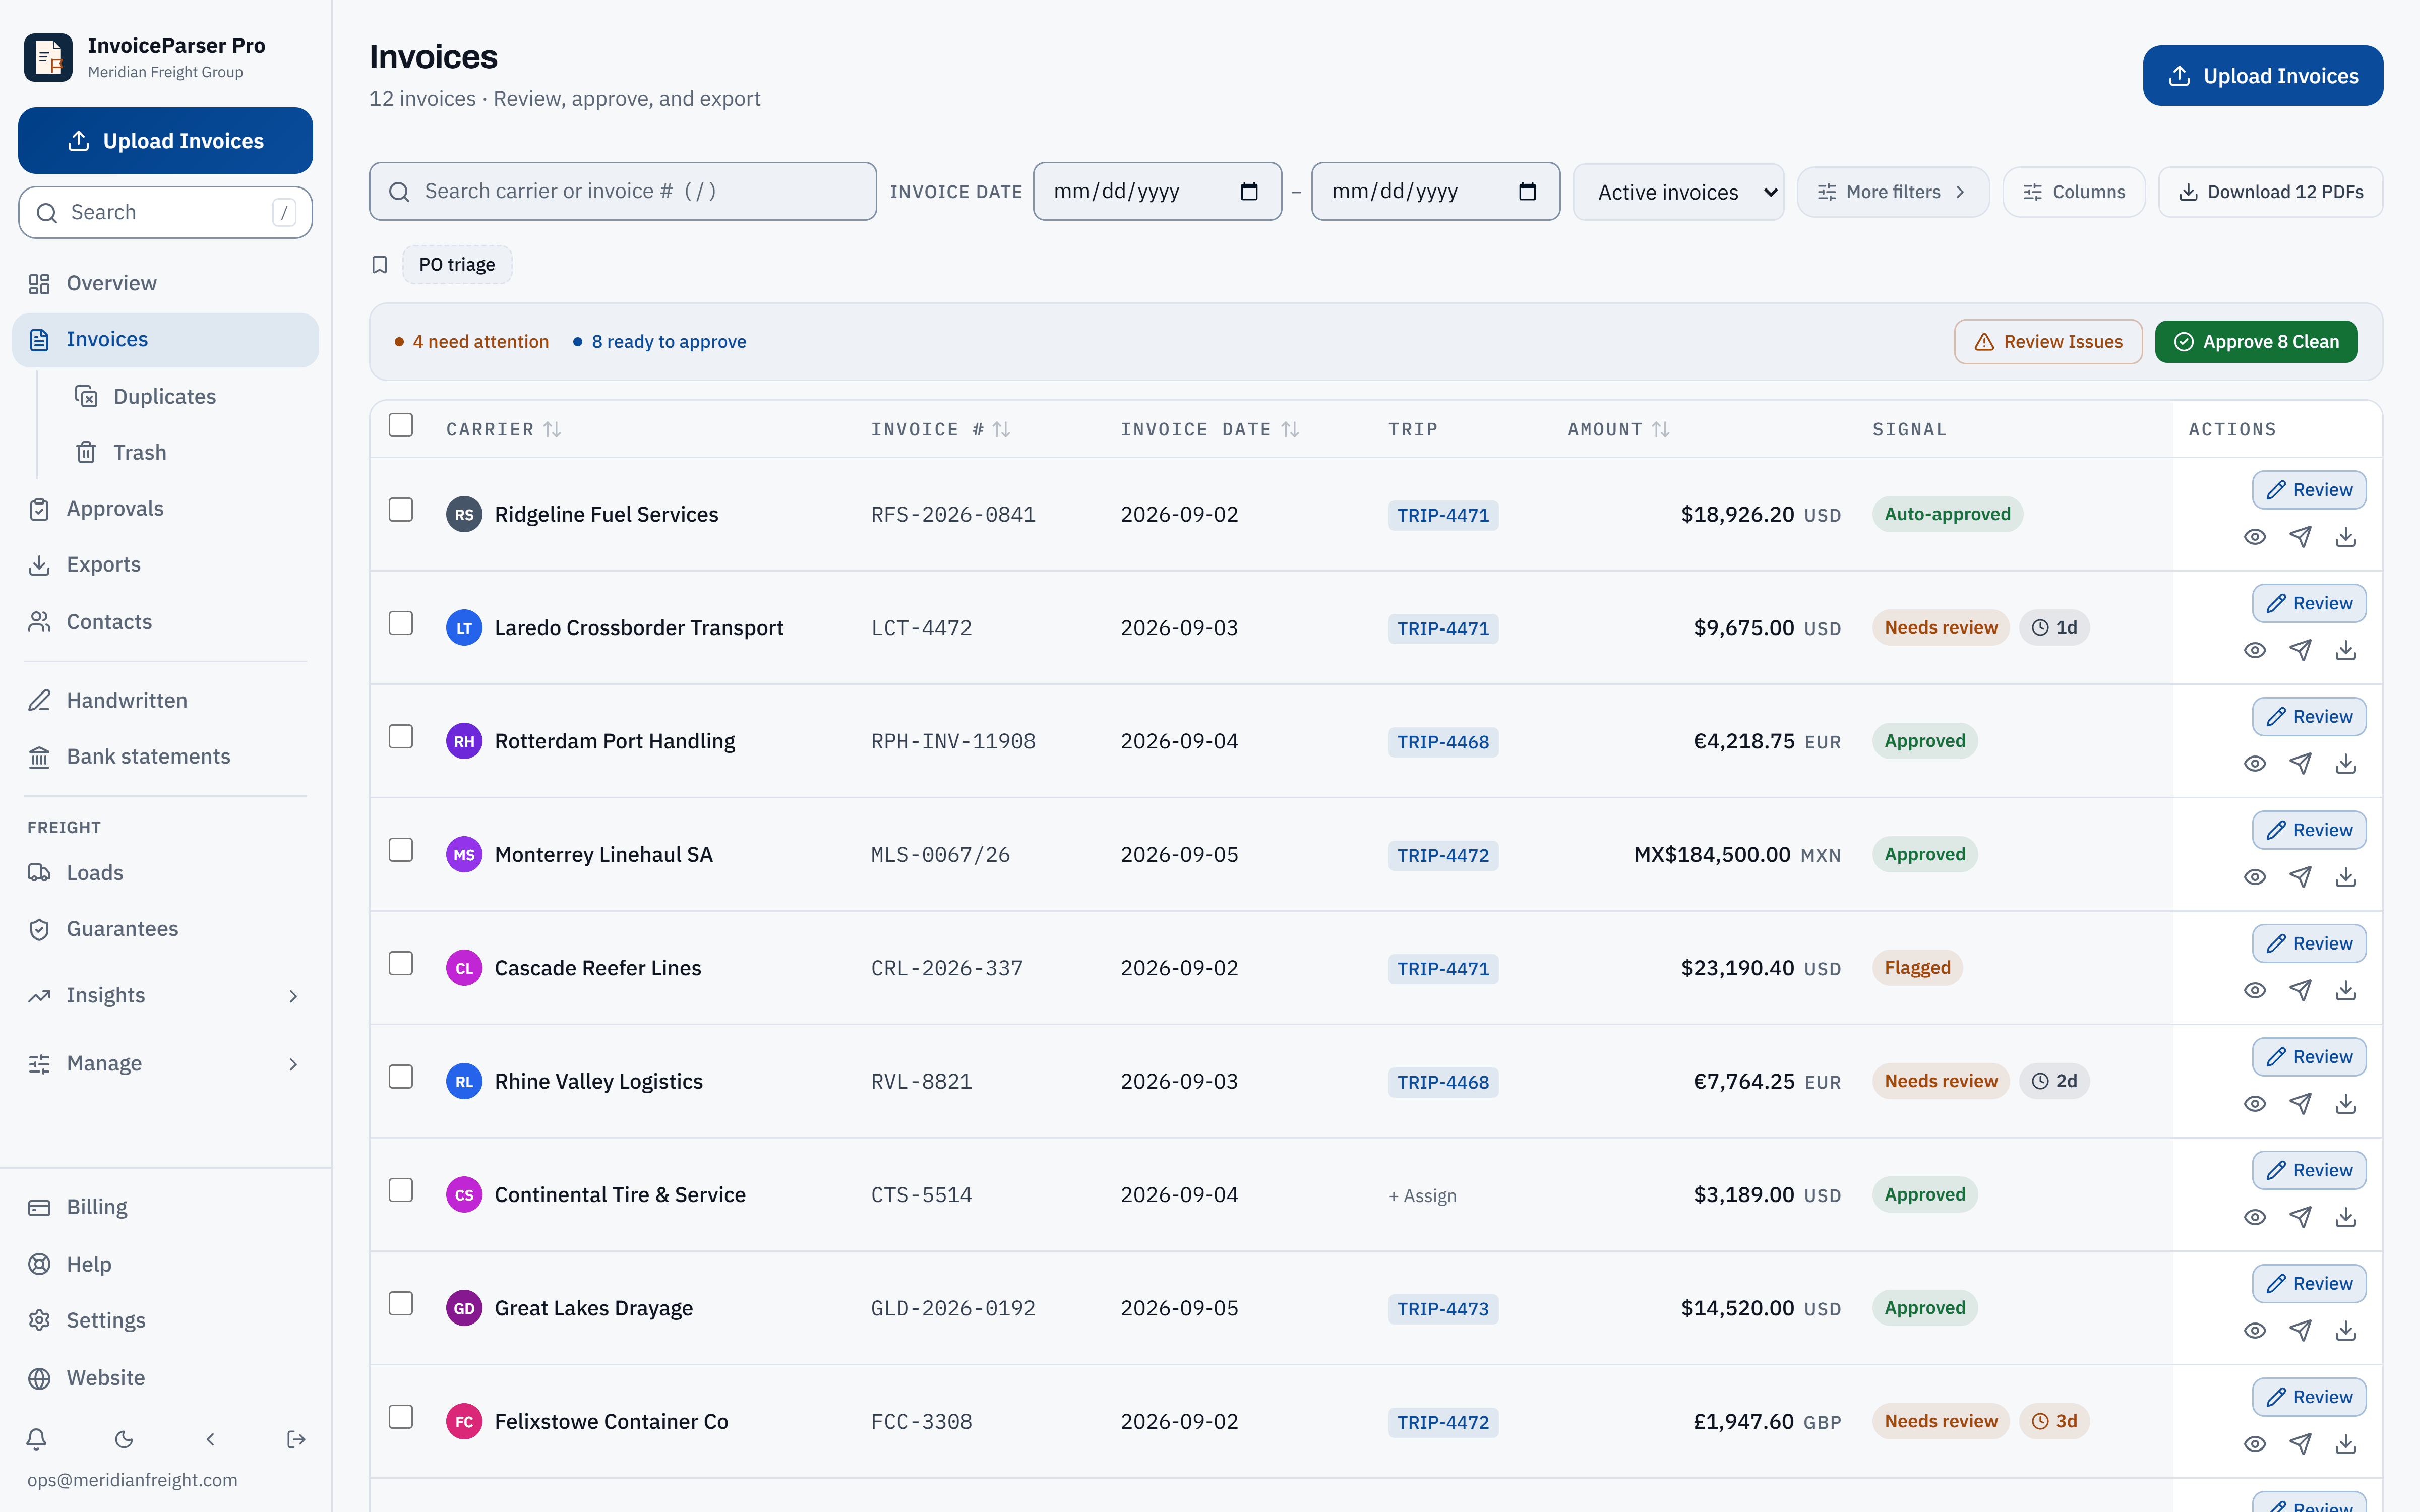Select Continental Tire & Service checkbox
The height and width of the screenshot is (1512, 2420).
tap(401, 1190)
